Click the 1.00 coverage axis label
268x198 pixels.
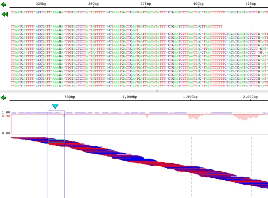point(6,112)
